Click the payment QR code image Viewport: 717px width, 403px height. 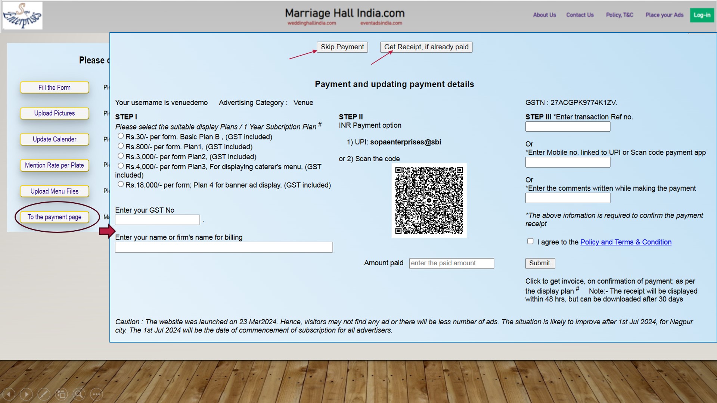429,200
